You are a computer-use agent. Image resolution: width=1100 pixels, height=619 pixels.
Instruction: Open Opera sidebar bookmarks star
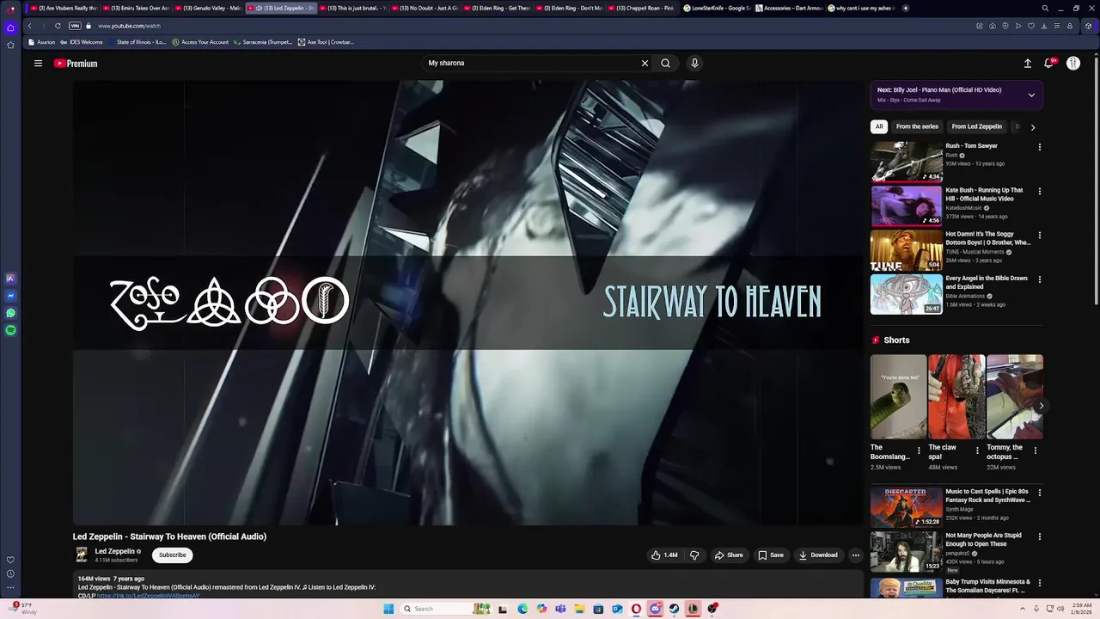(x=10, y=45)
